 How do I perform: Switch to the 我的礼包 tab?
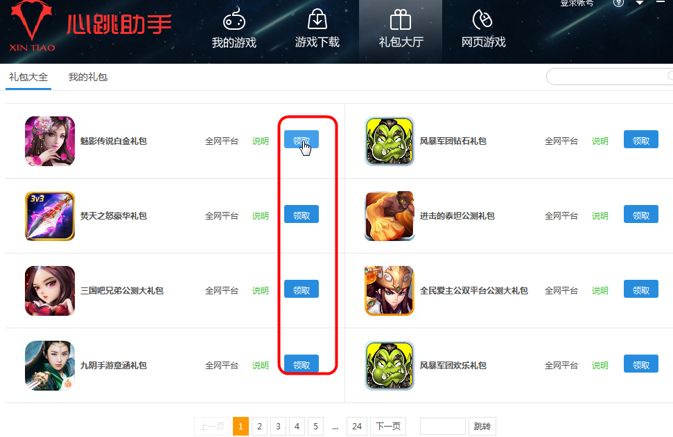coord(87,77)
